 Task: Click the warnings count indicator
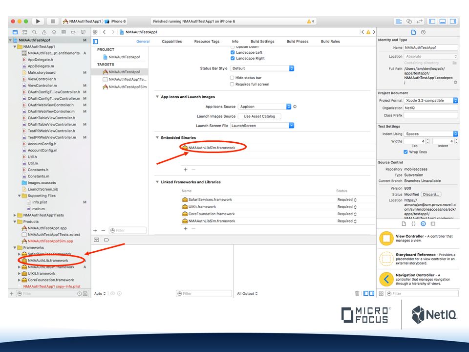[x=311, y=21]
